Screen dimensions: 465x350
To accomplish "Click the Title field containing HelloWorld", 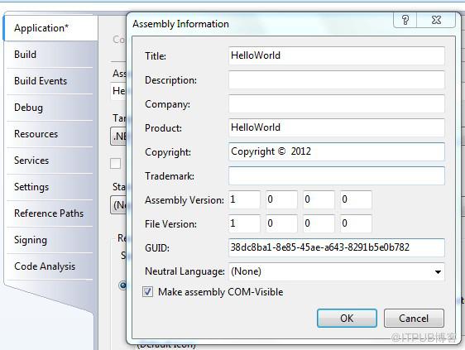I will pyautogui.click(x=337, y=55).
